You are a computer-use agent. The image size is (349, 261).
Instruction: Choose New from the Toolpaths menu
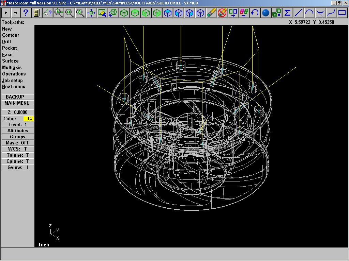coord(7,29)
